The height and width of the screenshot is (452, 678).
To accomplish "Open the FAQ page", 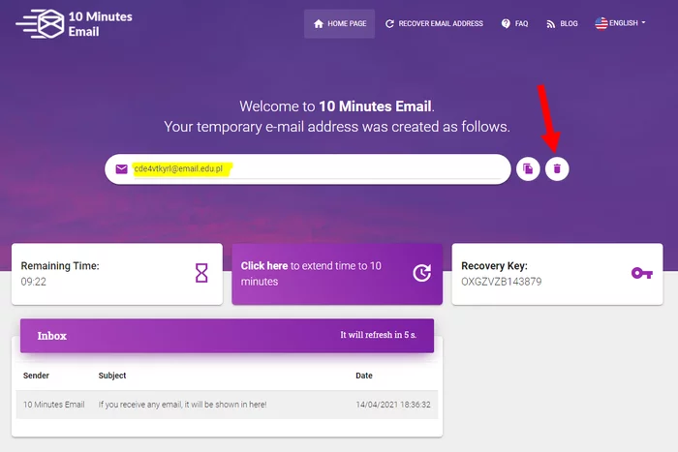I will tap(514, 24).
